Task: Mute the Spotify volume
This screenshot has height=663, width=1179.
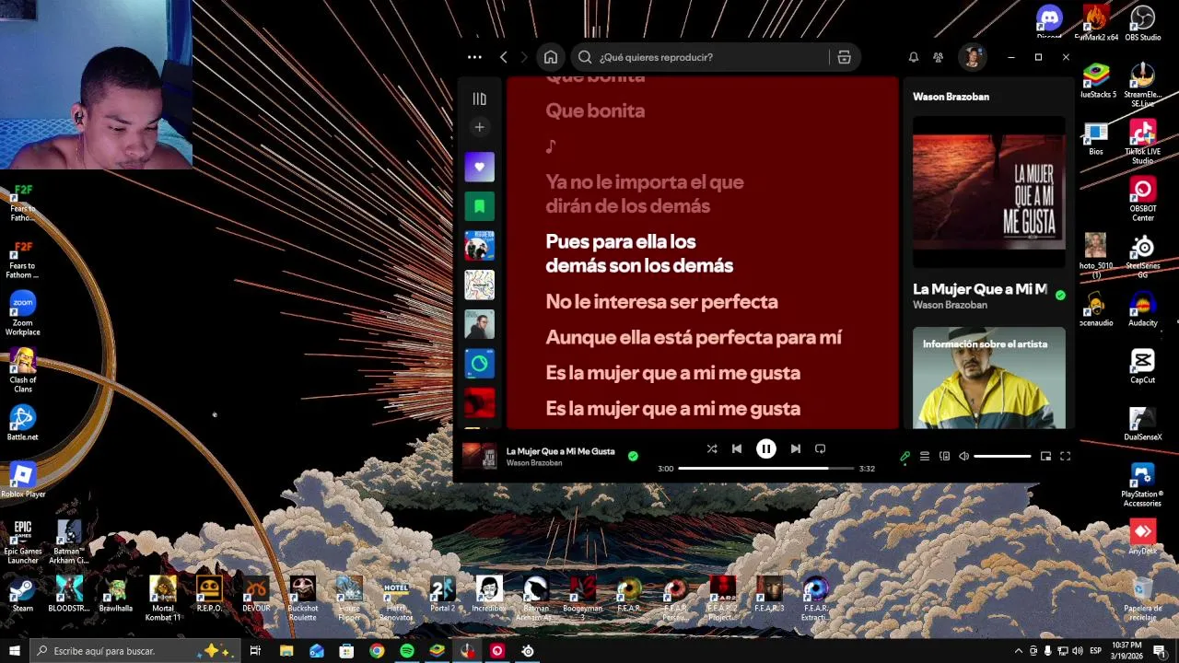Action: pos(963,456)
